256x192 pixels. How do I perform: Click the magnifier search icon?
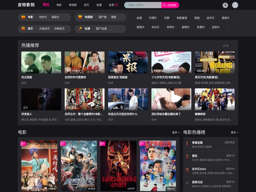point(164,5)
